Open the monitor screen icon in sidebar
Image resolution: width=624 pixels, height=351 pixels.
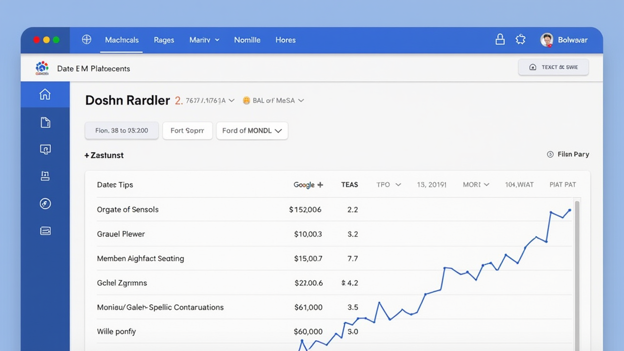point(45,150)
